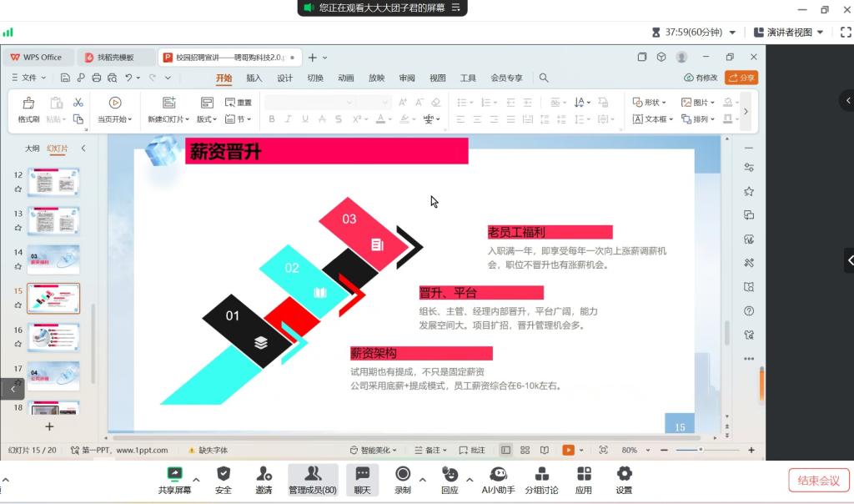The height and width of the screenshot is (504, 854).
Task: Click the 新建幻灯片 new slide icon
Action: click(168, 103)
